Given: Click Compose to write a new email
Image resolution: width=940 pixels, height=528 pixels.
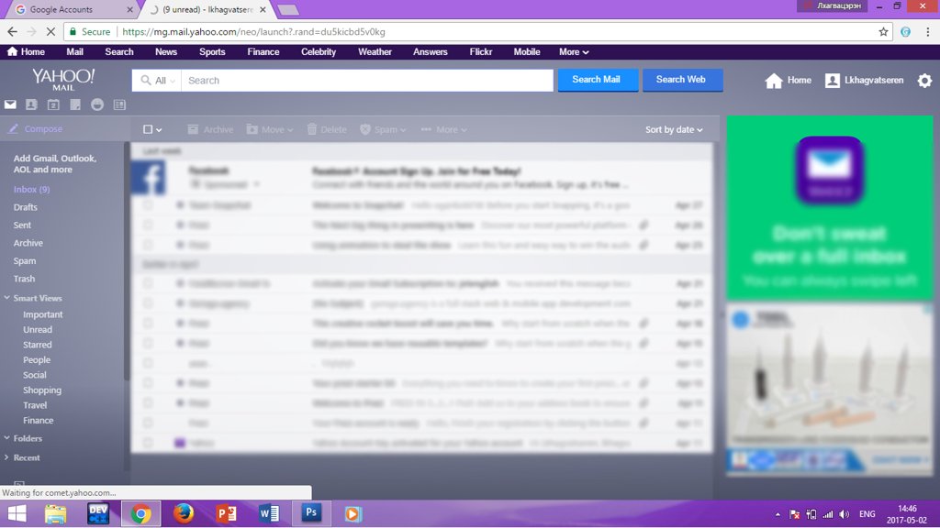Looking at the screenshot, I should pos(43,129).
